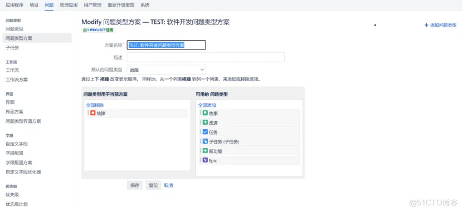Image resolution: width=463 pixels, height=212 pixels.
Task: Click the 改进 improvement arrow icon
Action: (x=205, y=122)
